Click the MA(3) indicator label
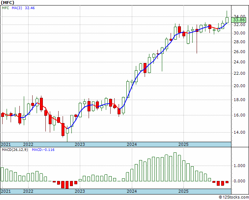249x200 pixels. 17,8
